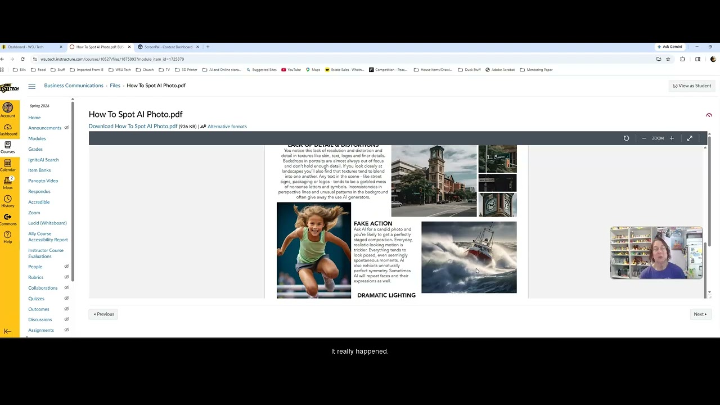Bookmark this page with star icon
The width and height of the screenshot is (720, 405).
[668, 59]
